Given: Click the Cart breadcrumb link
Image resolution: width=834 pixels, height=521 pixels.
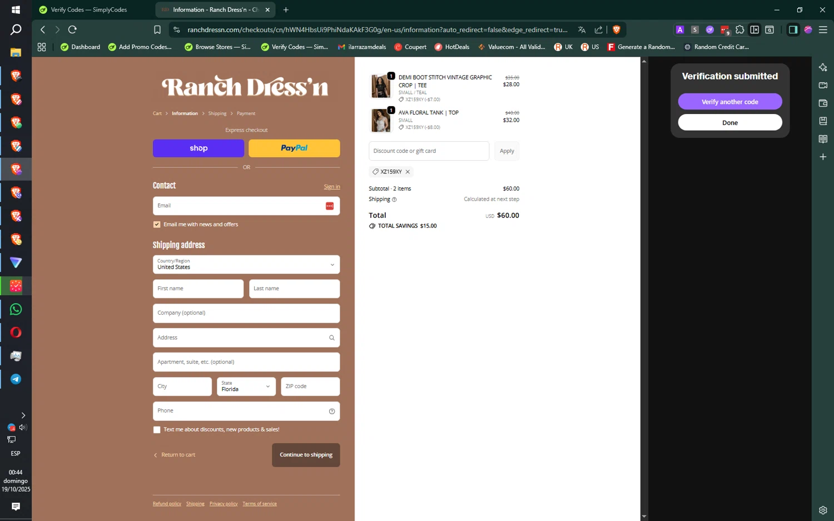Looking at the screenshot, I should 157,113.
